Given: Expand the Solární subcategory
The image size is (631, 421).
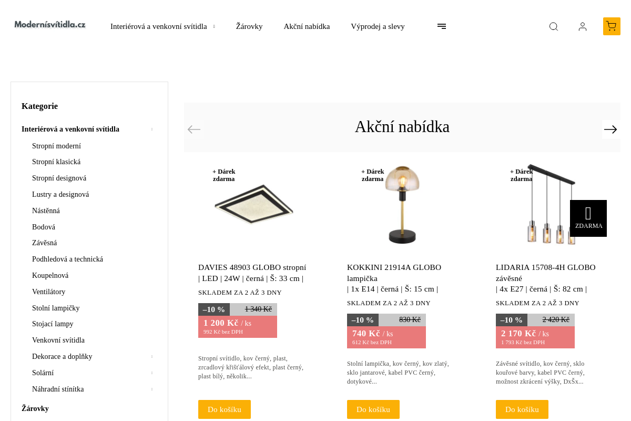Looking at the screenshot, I should tap(152, 373).
